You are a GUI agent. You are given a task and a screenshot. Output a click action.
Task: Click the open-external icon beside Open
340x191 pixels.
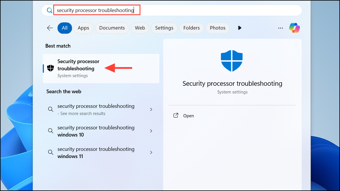point(176,115)
